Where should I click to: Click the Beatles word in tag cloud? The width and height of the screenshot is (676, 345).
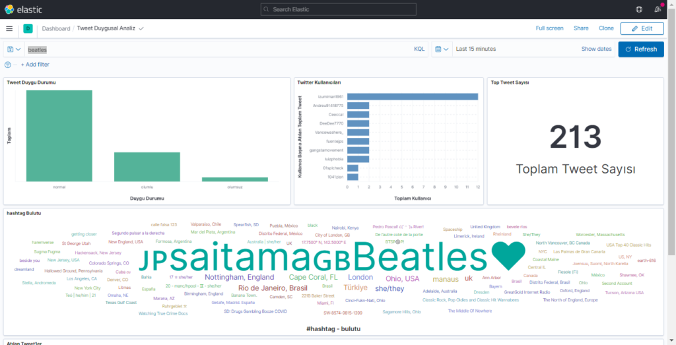click(x=419, y=255)
